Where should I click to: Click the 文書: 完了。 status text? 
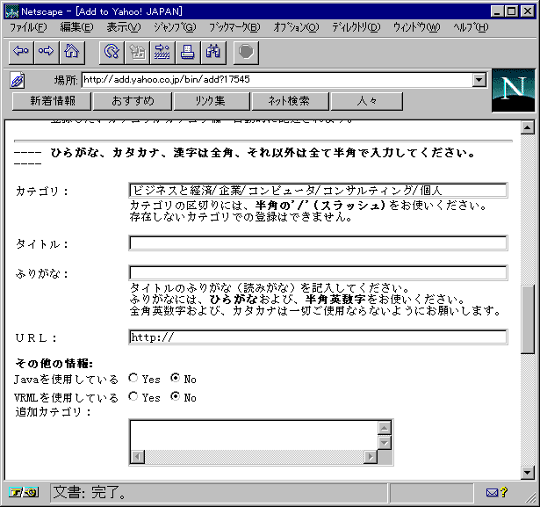click(x=90, y=493)
